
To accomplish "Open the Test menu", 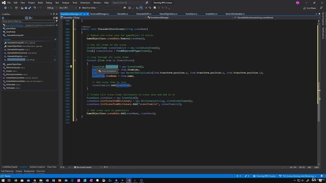I will click(57, 3).
